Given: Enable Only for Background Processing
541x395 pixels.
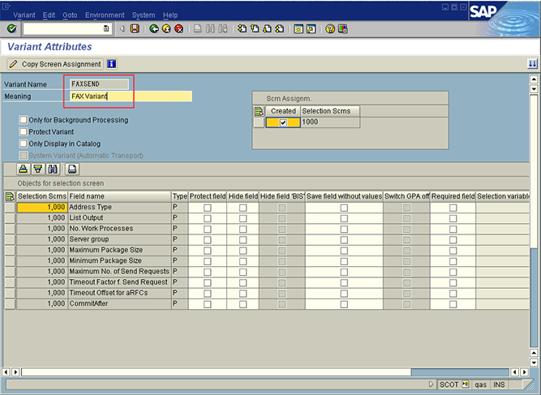Looking at the screenshot, I should 24,120.
